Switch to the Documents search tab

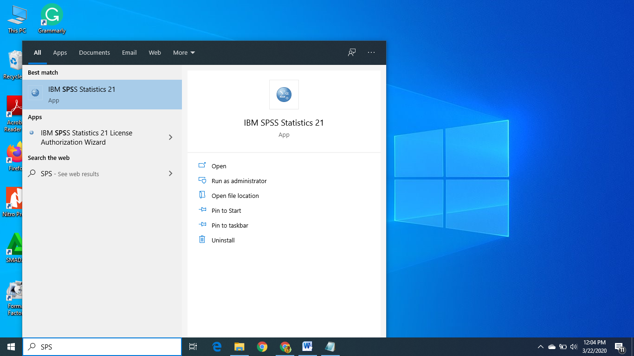94,52
